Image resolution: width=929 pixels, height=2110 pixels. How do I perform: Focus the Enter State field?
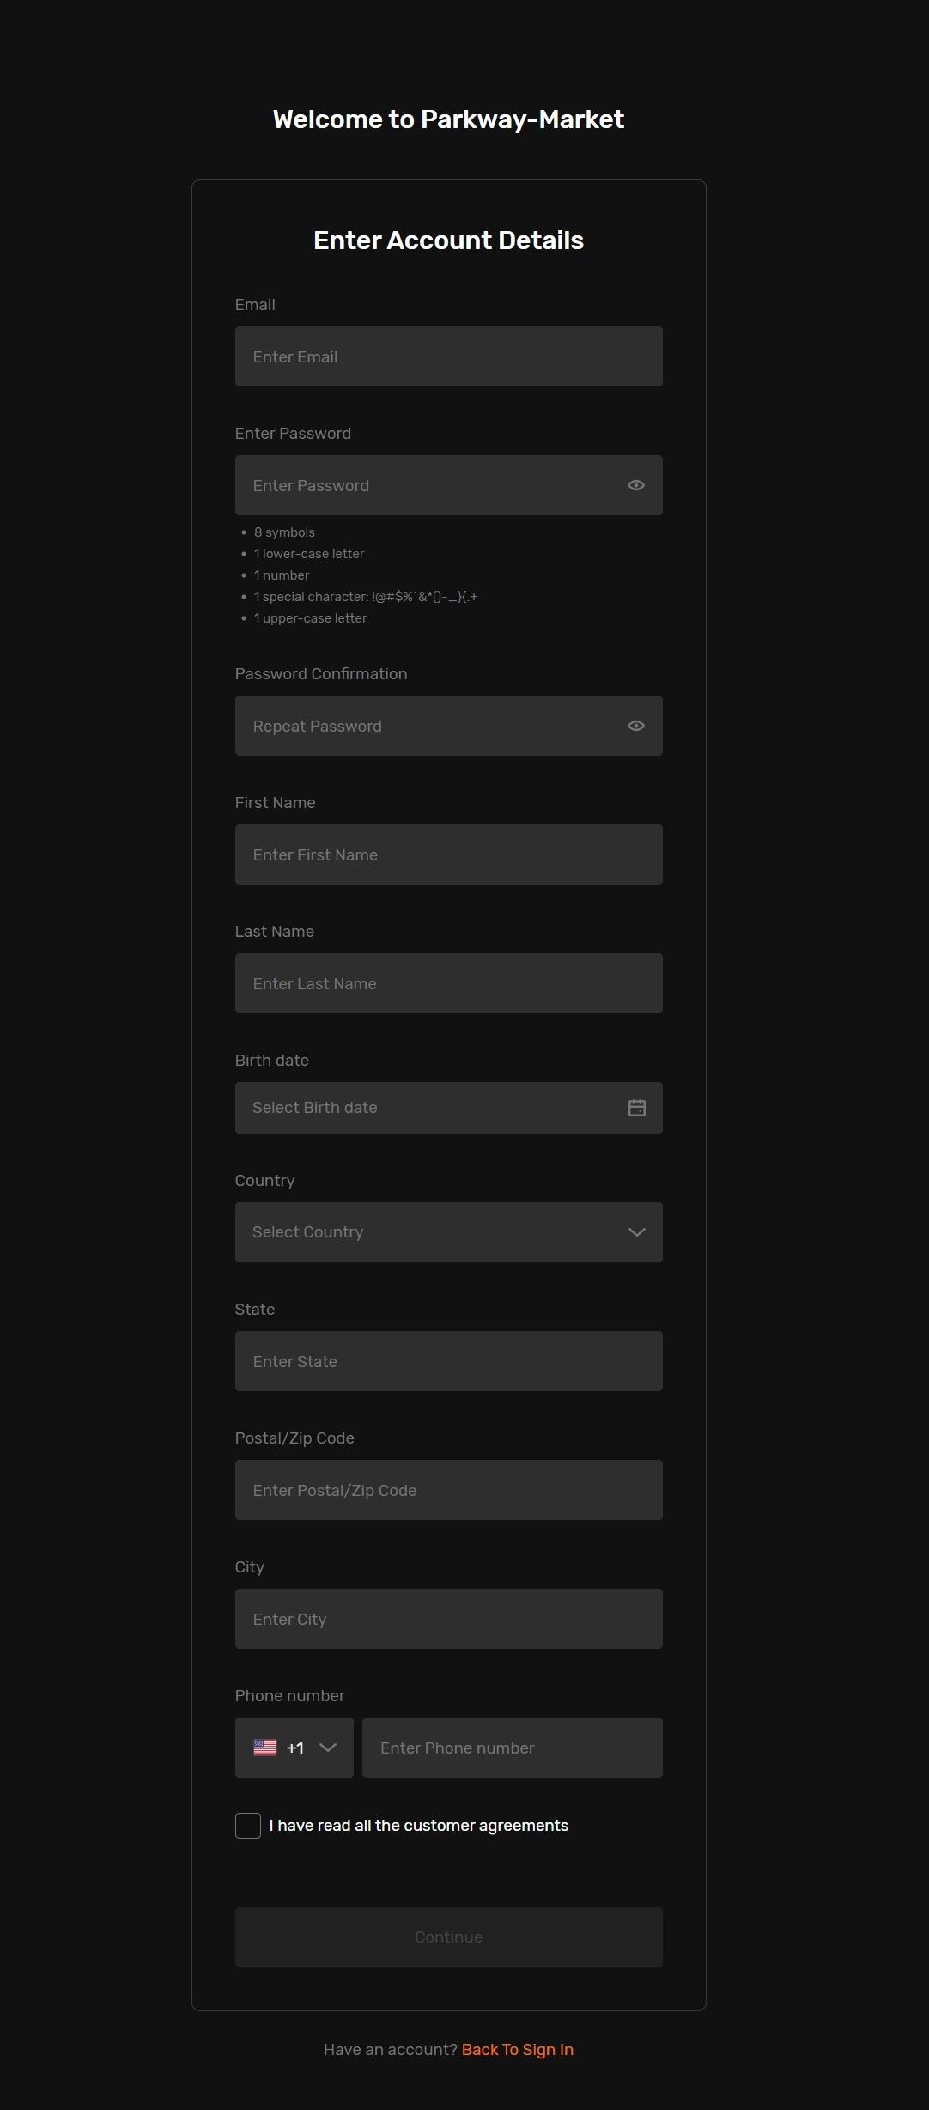[x=449, y=1361]
